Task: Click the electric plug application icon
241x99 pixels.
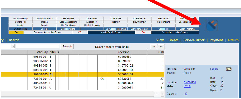Action: coord(211,25)
